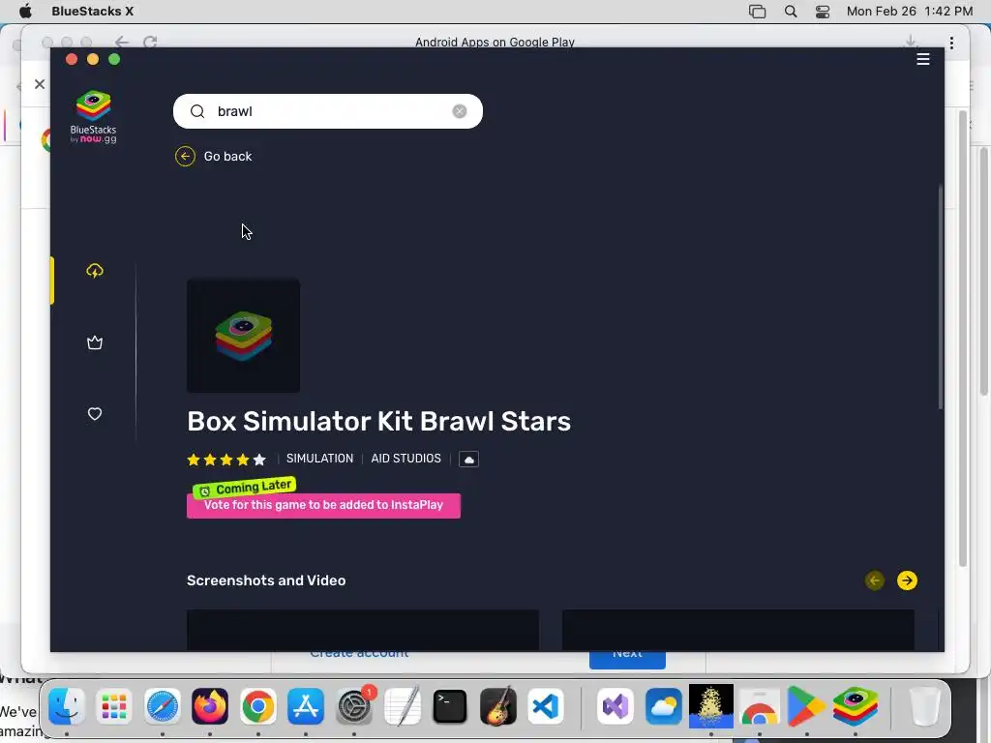Open the first screenshot thumbnail
Viewport: 991px width, 743px height.
click(363, 630)
